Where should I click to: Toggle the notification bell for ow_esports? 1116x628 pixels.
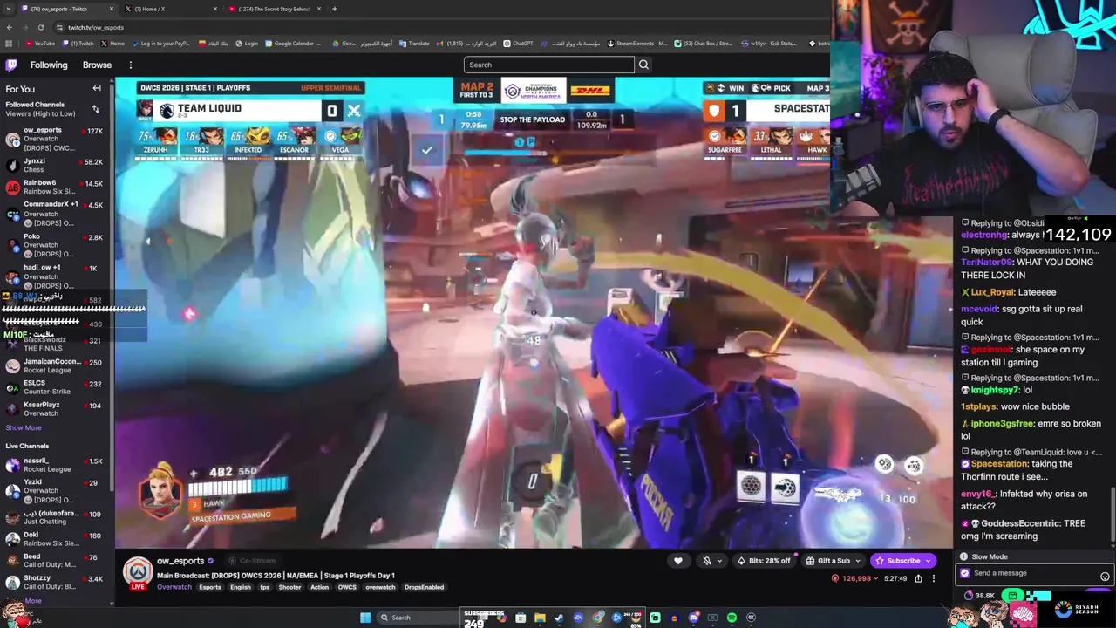pyautogui.click(x=707, y=561)
